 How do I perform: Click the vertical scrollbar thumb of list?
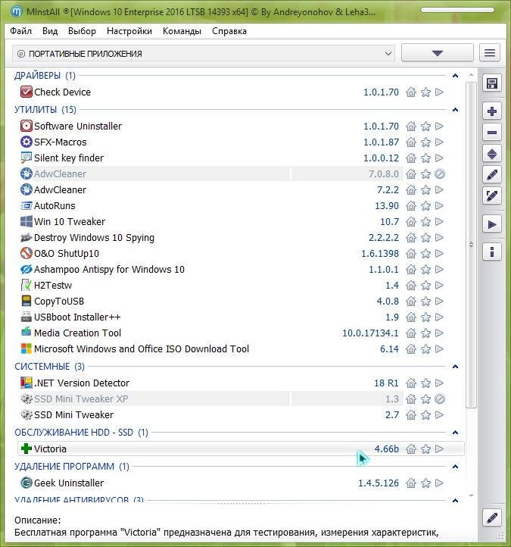(471, 245)
